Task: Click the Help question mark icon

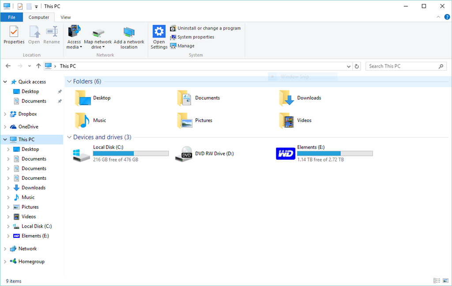Action: (x=447, y=17)
